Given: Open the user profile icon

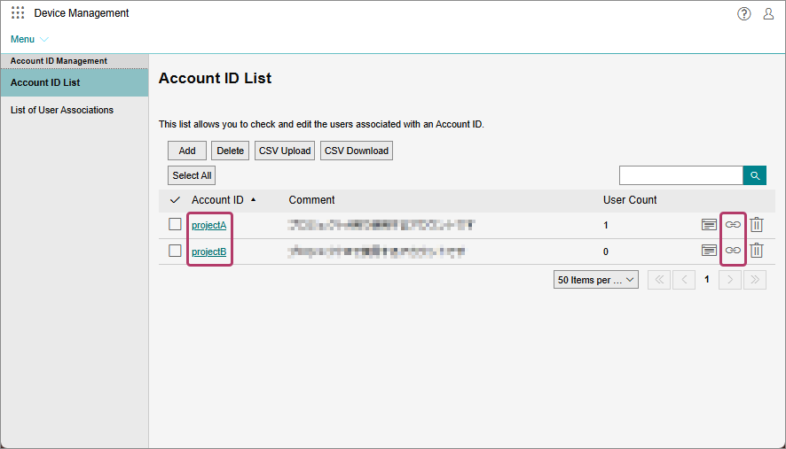Looking at the screenshot, I should [x=768, y=13].
